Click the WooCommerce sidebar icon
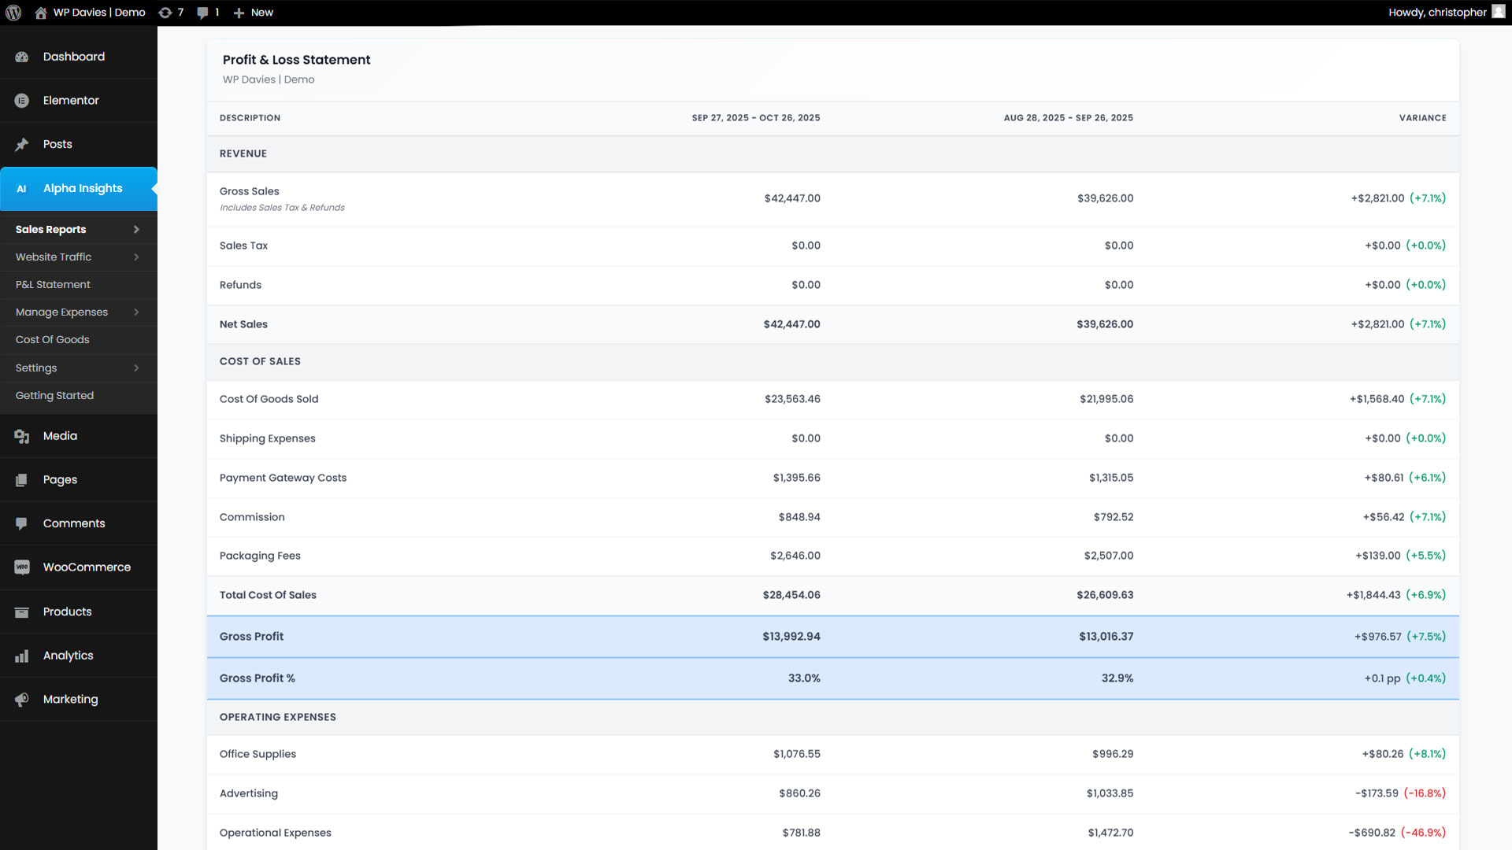This screenshot has height=850, width=1512. (22, 567)
